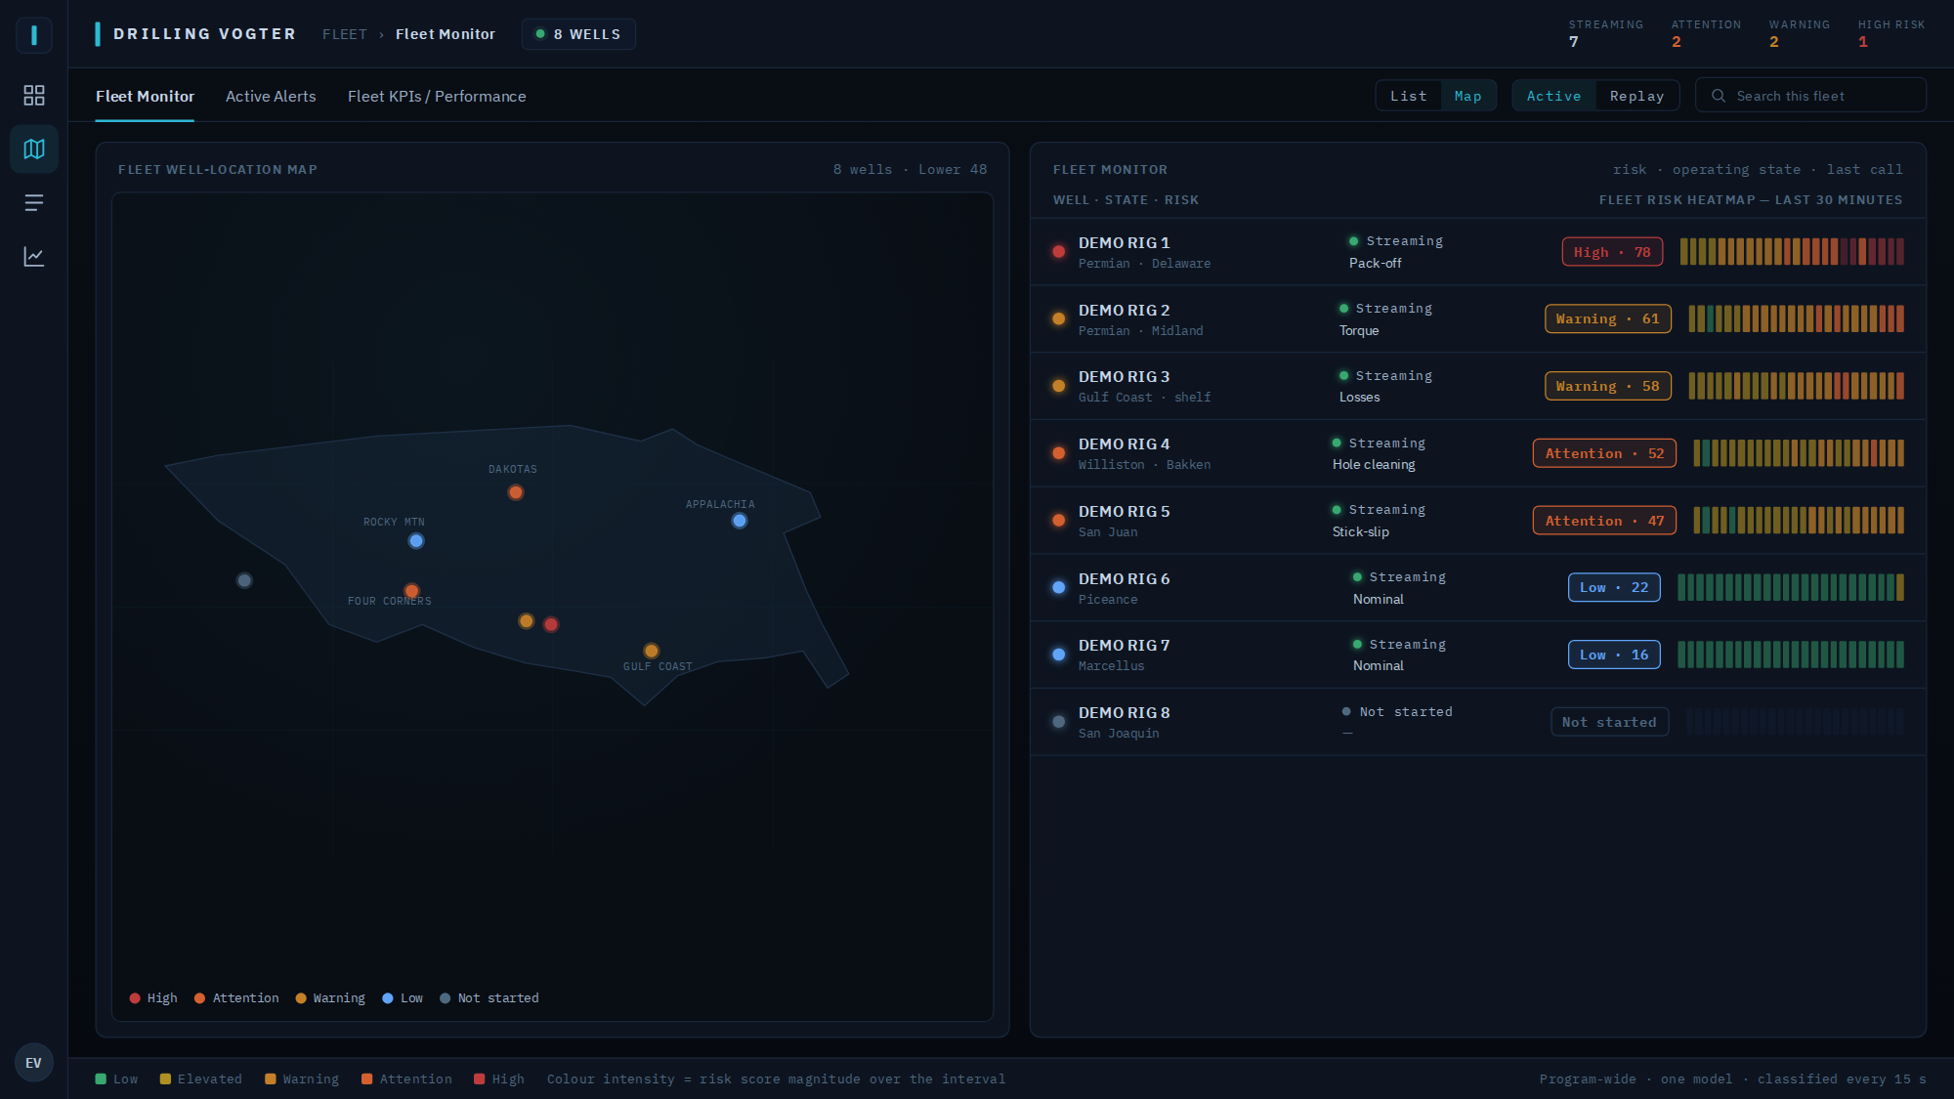This screenshot has width=1954, height=1099.
Task: Click the Stick-slip state text
Action: point(1360,532)
